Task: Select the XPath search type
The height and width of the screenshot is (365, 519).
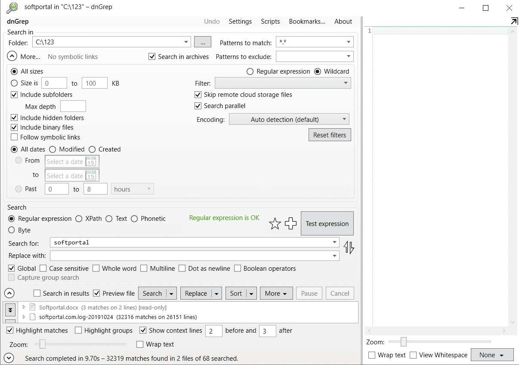Action: tap(79, 219)
